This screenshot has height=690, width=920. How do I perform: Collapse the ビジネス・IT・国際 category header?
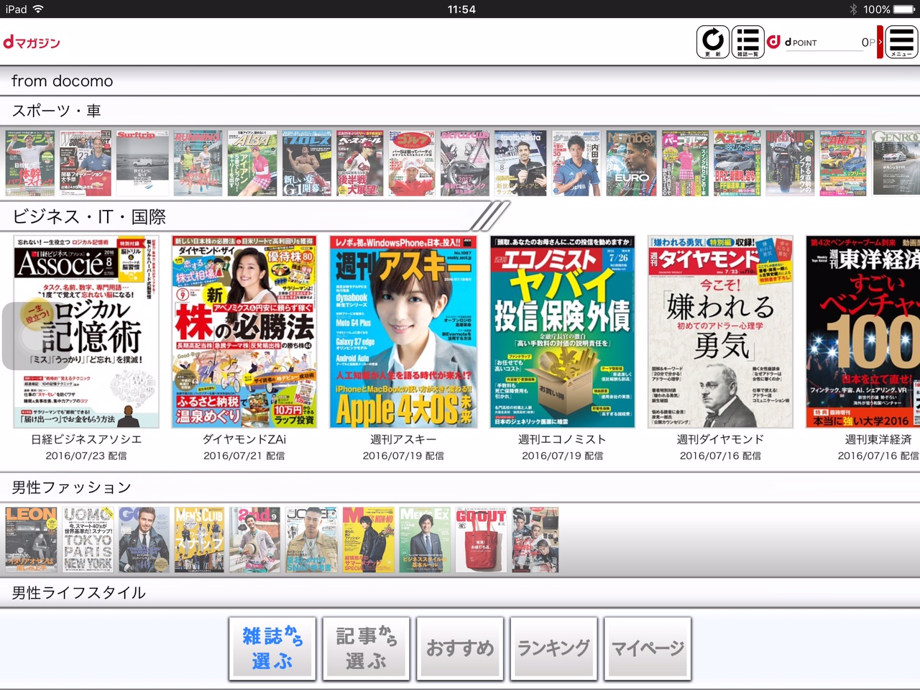coord(460,216)
